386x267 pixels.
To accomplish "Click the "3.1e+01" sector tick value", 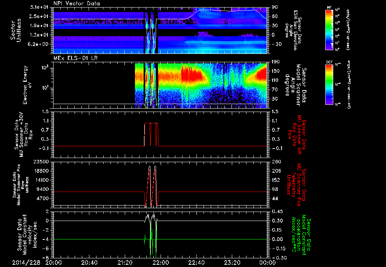I will [x=39, y=7].
